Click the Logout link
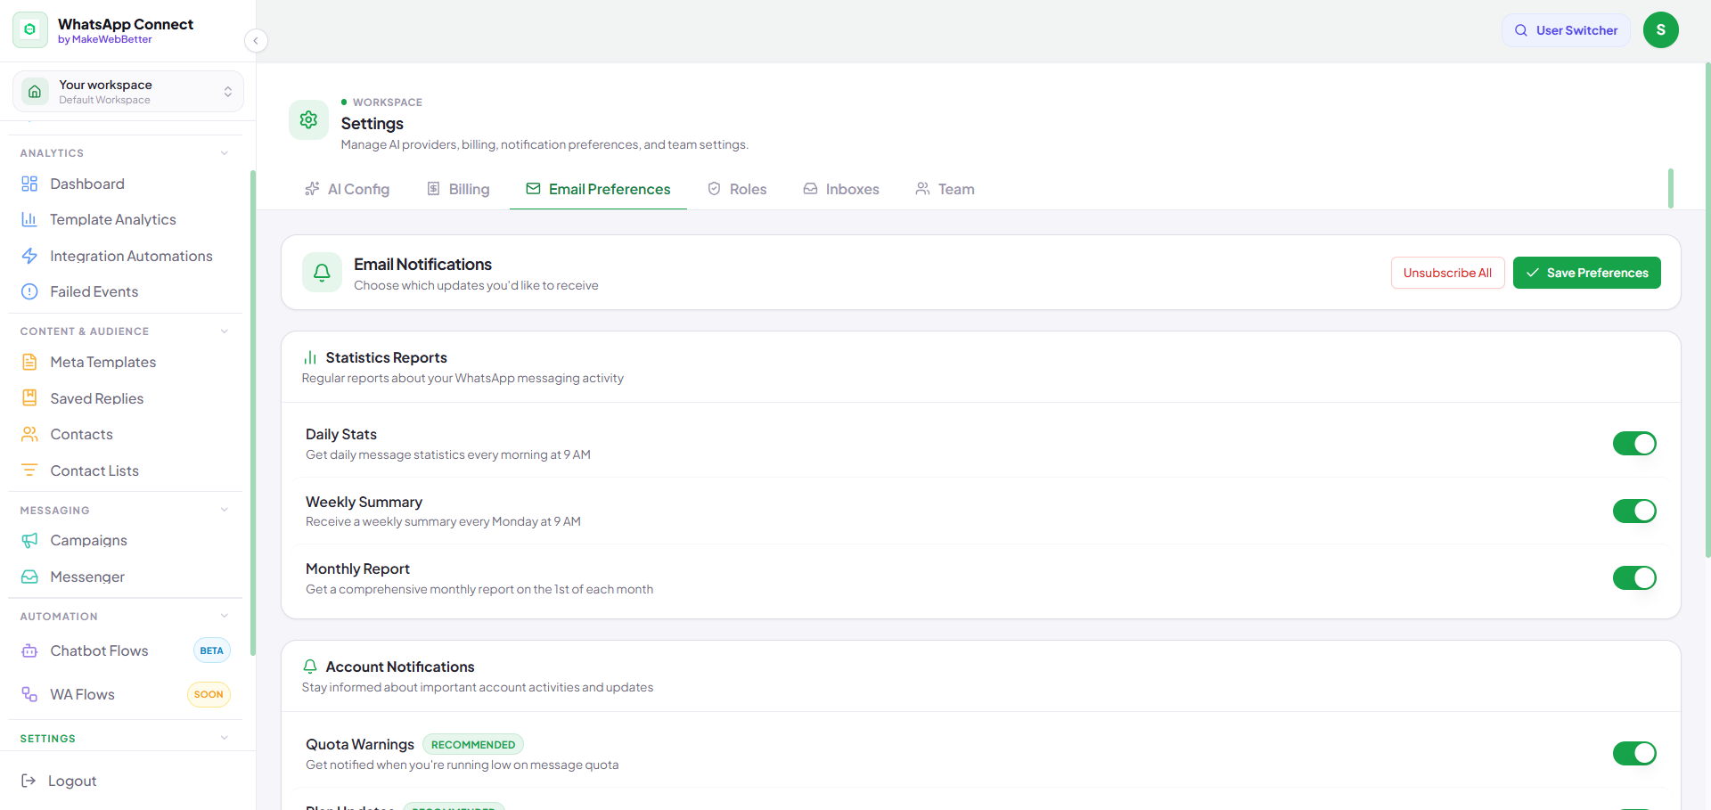 59,781
